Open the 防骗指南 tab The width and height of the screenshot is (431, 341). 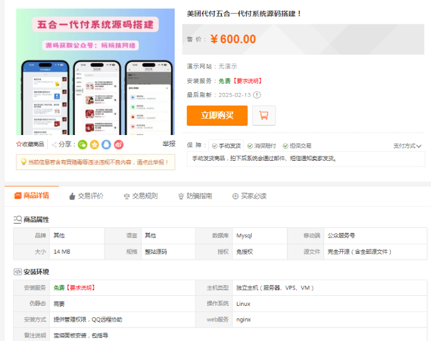195,196
